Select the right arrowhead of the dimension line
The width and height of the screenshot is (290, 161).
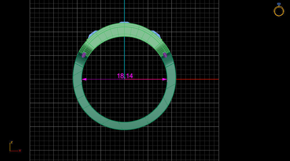click(x=165, y=79)
